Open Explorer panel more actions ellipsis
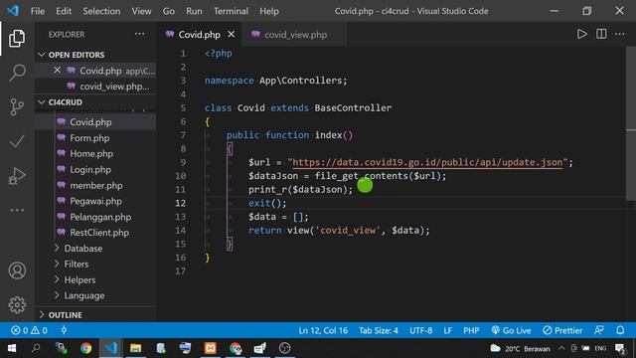The width and height of the screenshot is (636, 358). point(139,34)
